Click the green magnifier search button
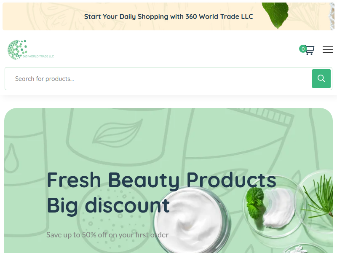This screenshot has width=337, height=253. (x=321, y=78)
